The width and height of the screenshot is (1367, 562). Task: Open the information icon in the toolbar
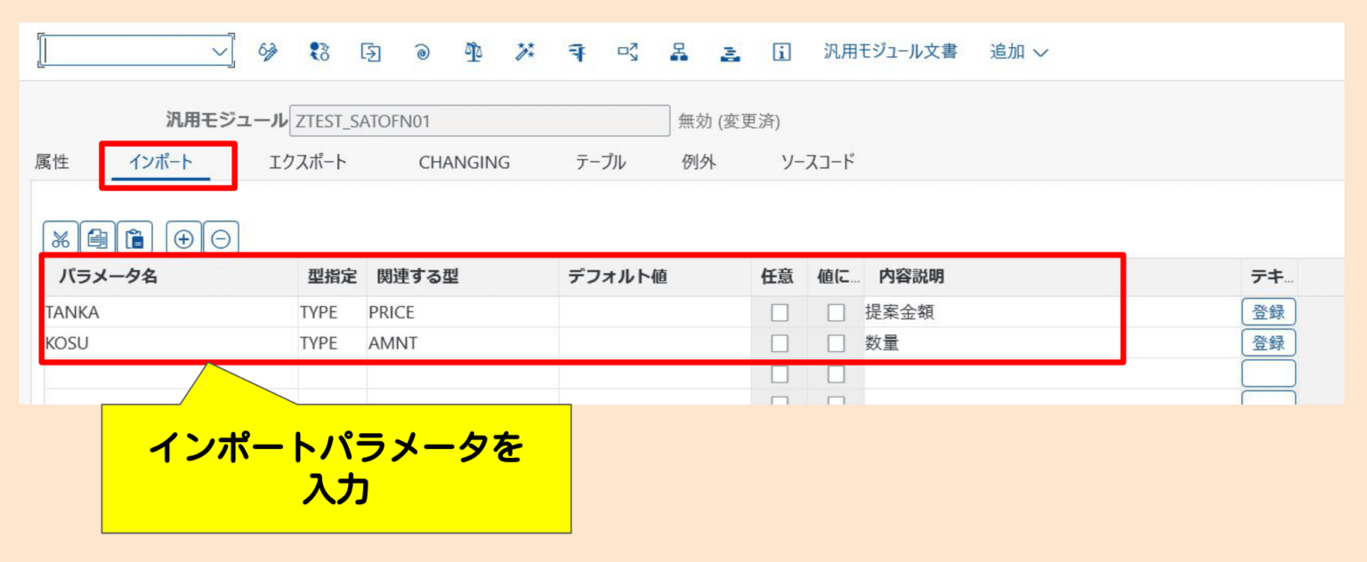point(781,52)
